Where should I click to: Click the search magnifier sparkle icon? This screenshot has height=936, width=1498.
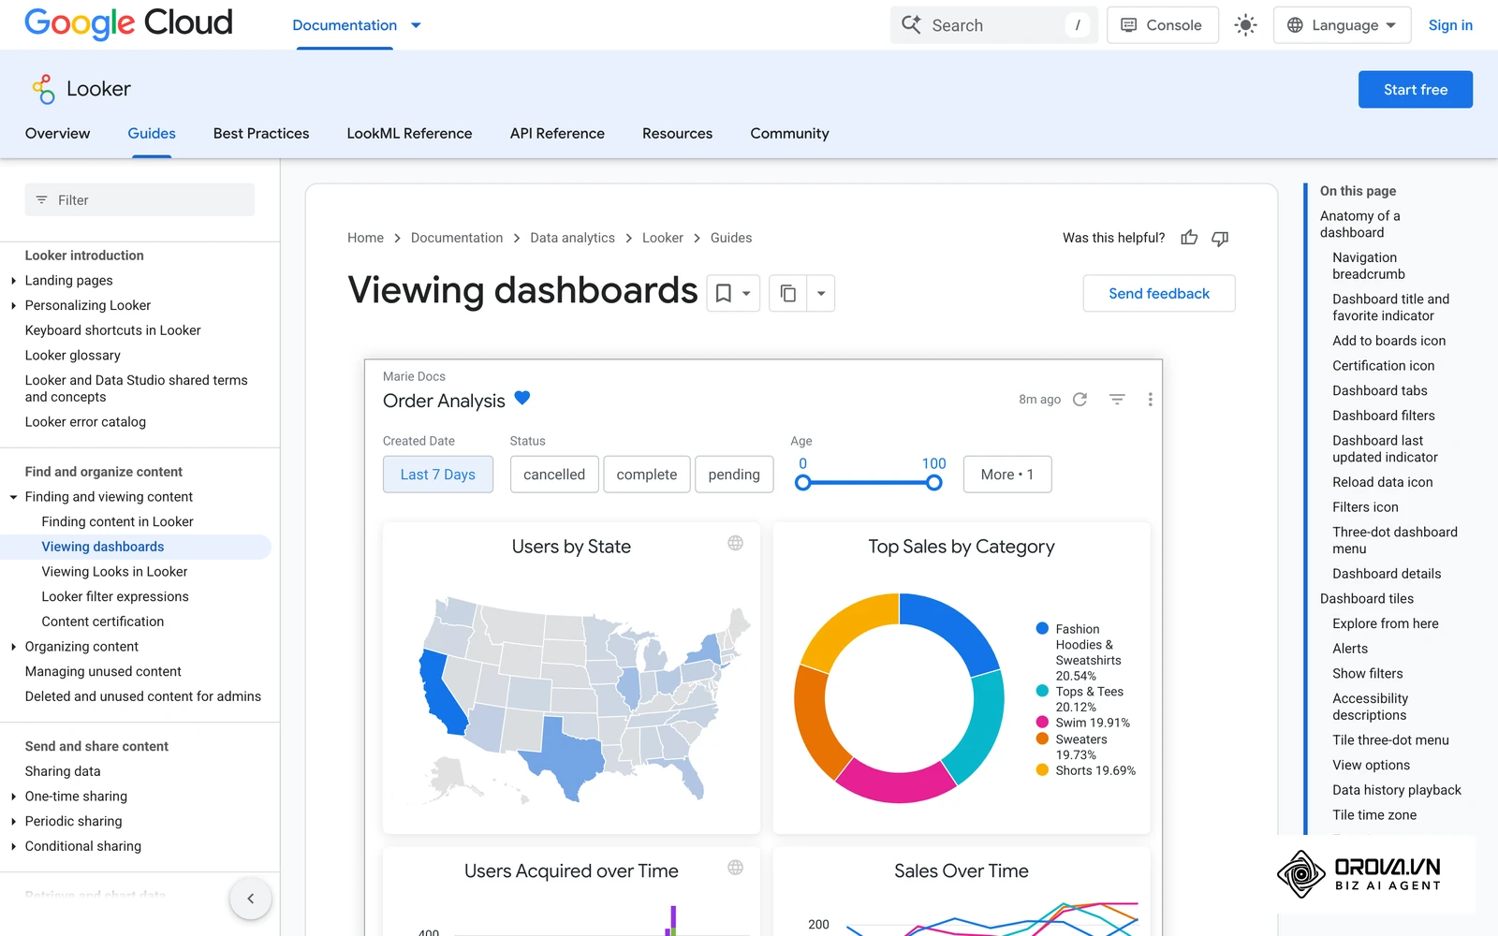tap(911, 25)
